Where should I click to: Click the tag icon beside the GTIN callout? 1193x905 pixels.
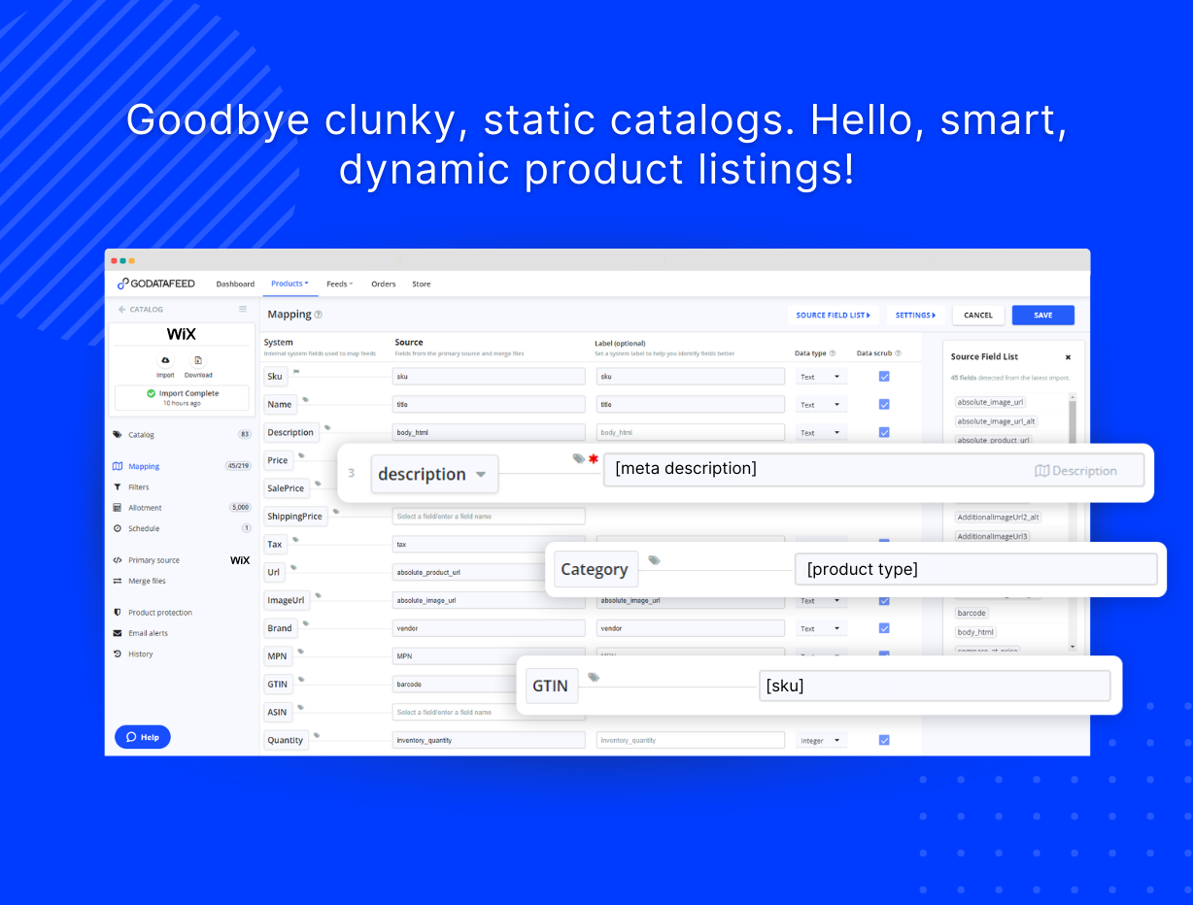[x=594, y=677]
